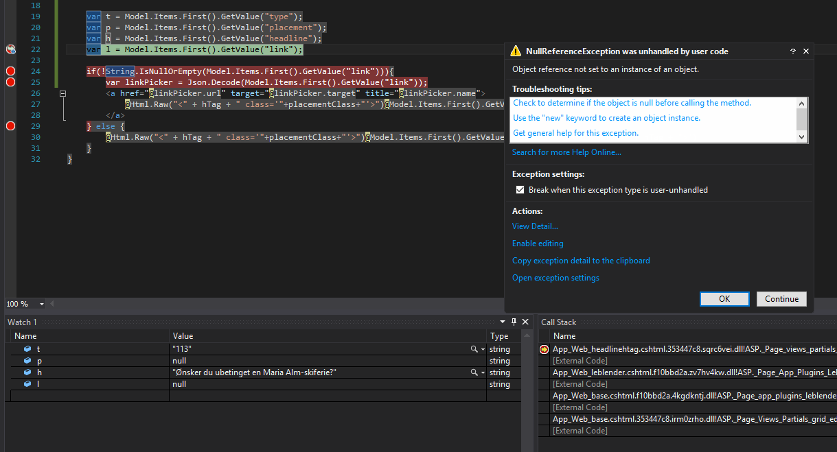Select the null value of watch l
837x452 pixels.
click(x=179, y=384)
